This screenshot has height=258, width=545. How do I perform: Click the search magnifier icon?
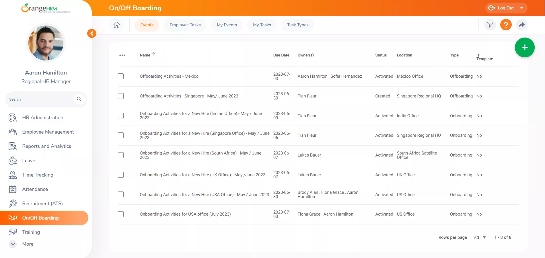point(79,99)
